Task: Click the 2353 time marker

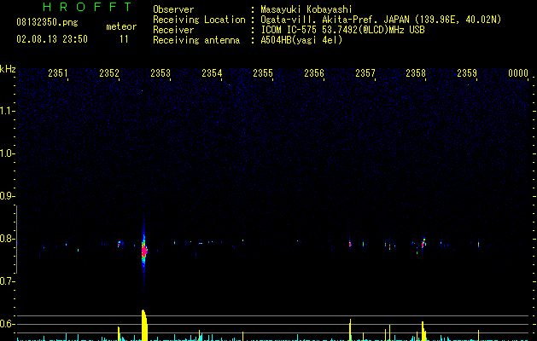Action: pos(161,72)
